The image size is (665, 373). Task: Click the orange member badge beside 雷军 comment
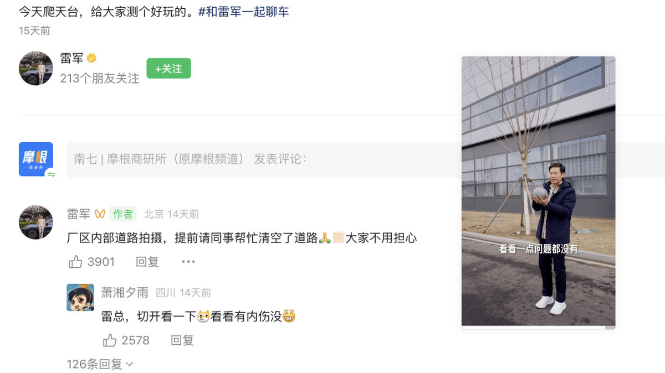100,214
